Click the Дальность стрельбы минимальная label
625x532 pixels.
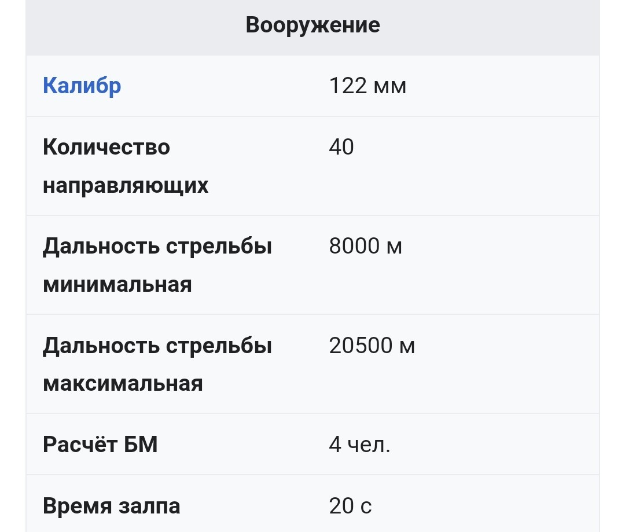(x=157, y=265)
